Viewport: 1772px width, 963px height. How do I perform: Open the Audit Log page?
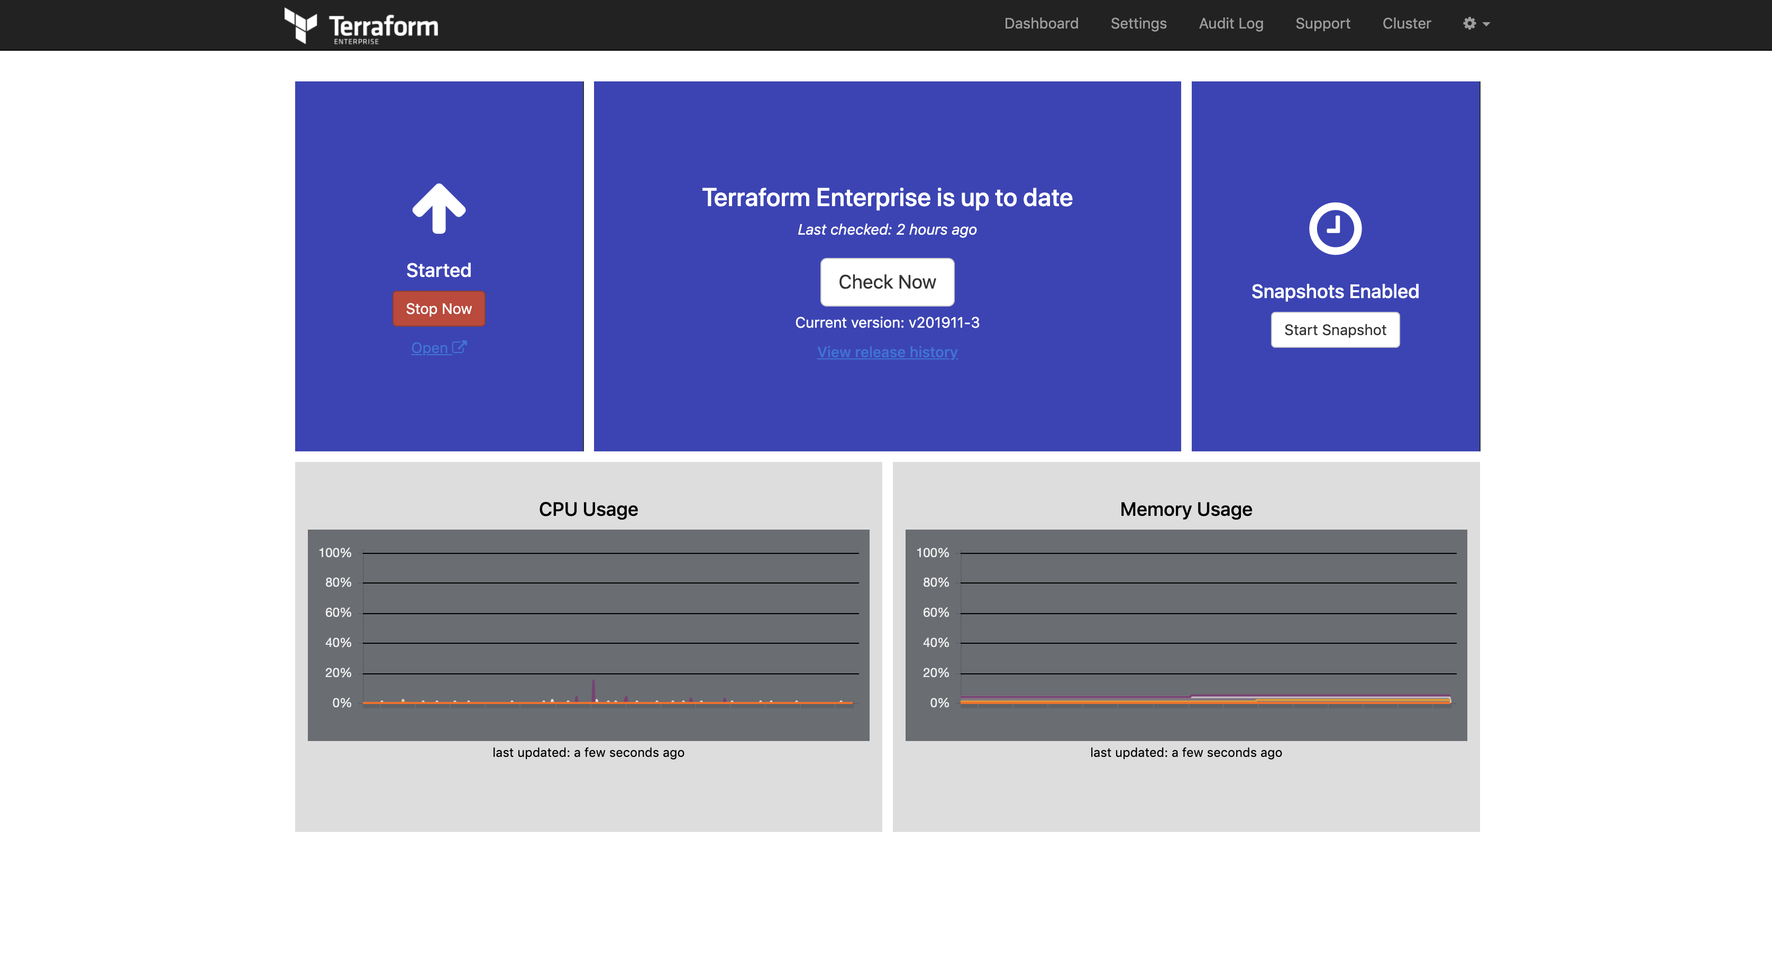coord(1231,23)
